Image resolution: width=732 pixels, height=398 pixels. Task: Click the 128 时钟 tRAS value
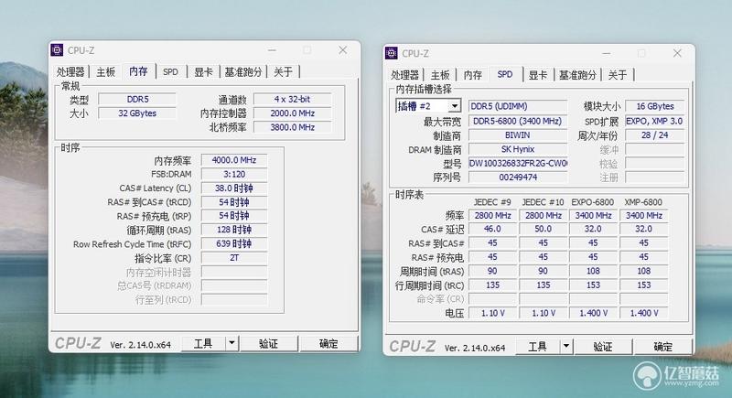[x=234, y=230]
